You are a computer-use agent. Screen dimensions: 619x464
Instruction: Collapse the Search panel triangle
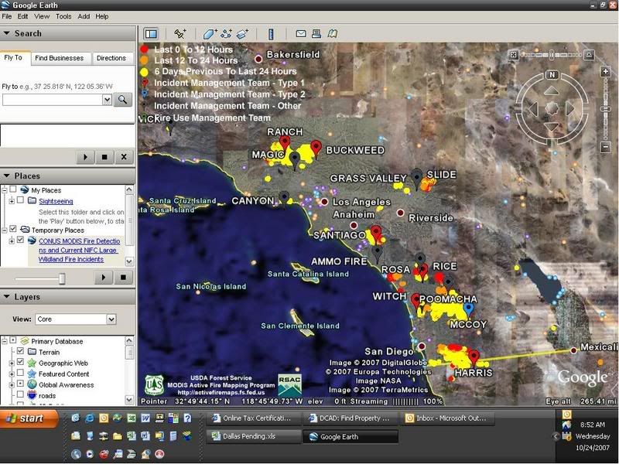tap(7, 33)
